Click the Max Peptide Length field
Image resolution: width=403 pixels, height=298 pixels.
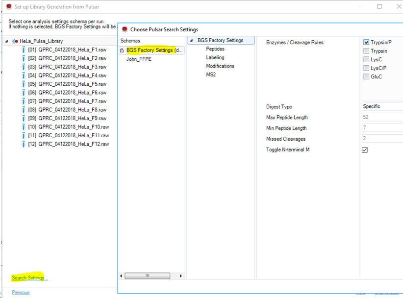click(382, 117)
